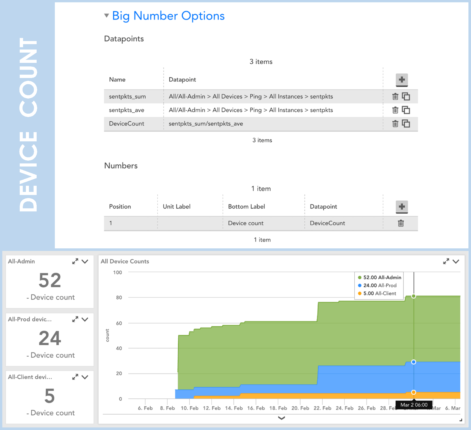The image size is (471, 430).
Task: Click the Datapoint header in Datapoints table
Action: click(182, 80)
